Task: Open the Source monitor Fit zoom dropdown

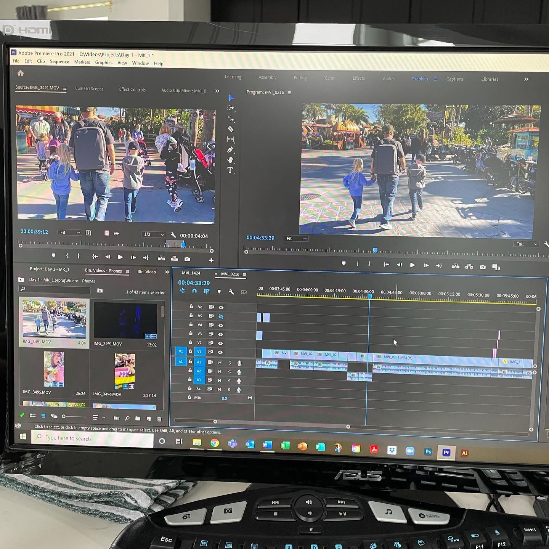Action: pos(70,233)
